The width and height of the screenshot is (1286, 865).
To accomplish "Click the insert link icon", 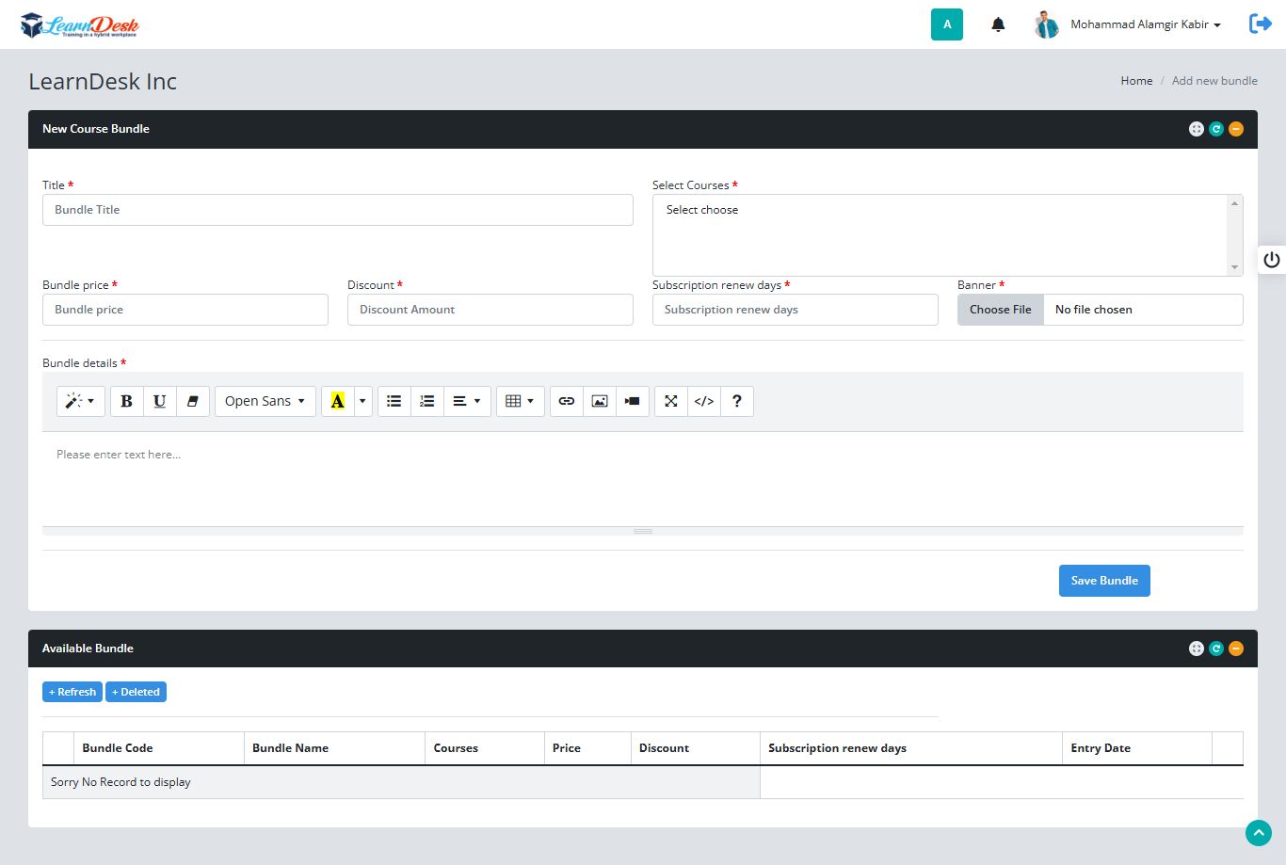I will click(x=567, y=401).
